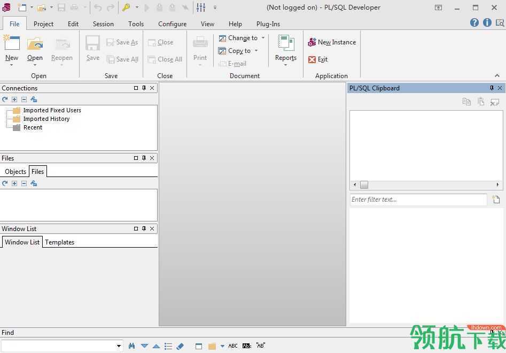Switch to the Objects tab
This screenshot has width=506, height=353.
pyautogui.click(x=15, y=172)
